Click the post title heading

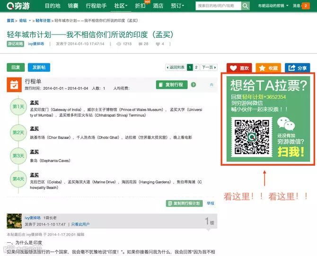pyautogui.click(x=90, y=34)
